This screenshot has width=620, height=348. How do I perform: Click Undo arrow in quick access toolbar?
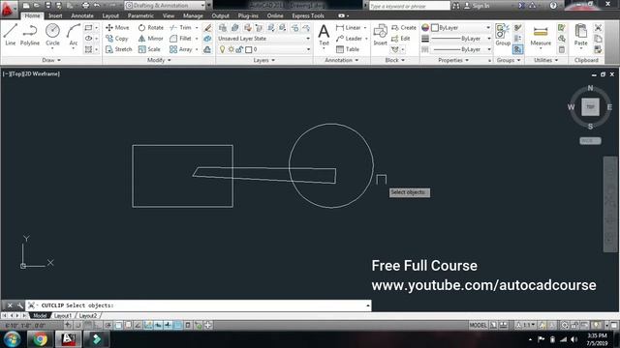pyautogui.click(x=97, y=6)
